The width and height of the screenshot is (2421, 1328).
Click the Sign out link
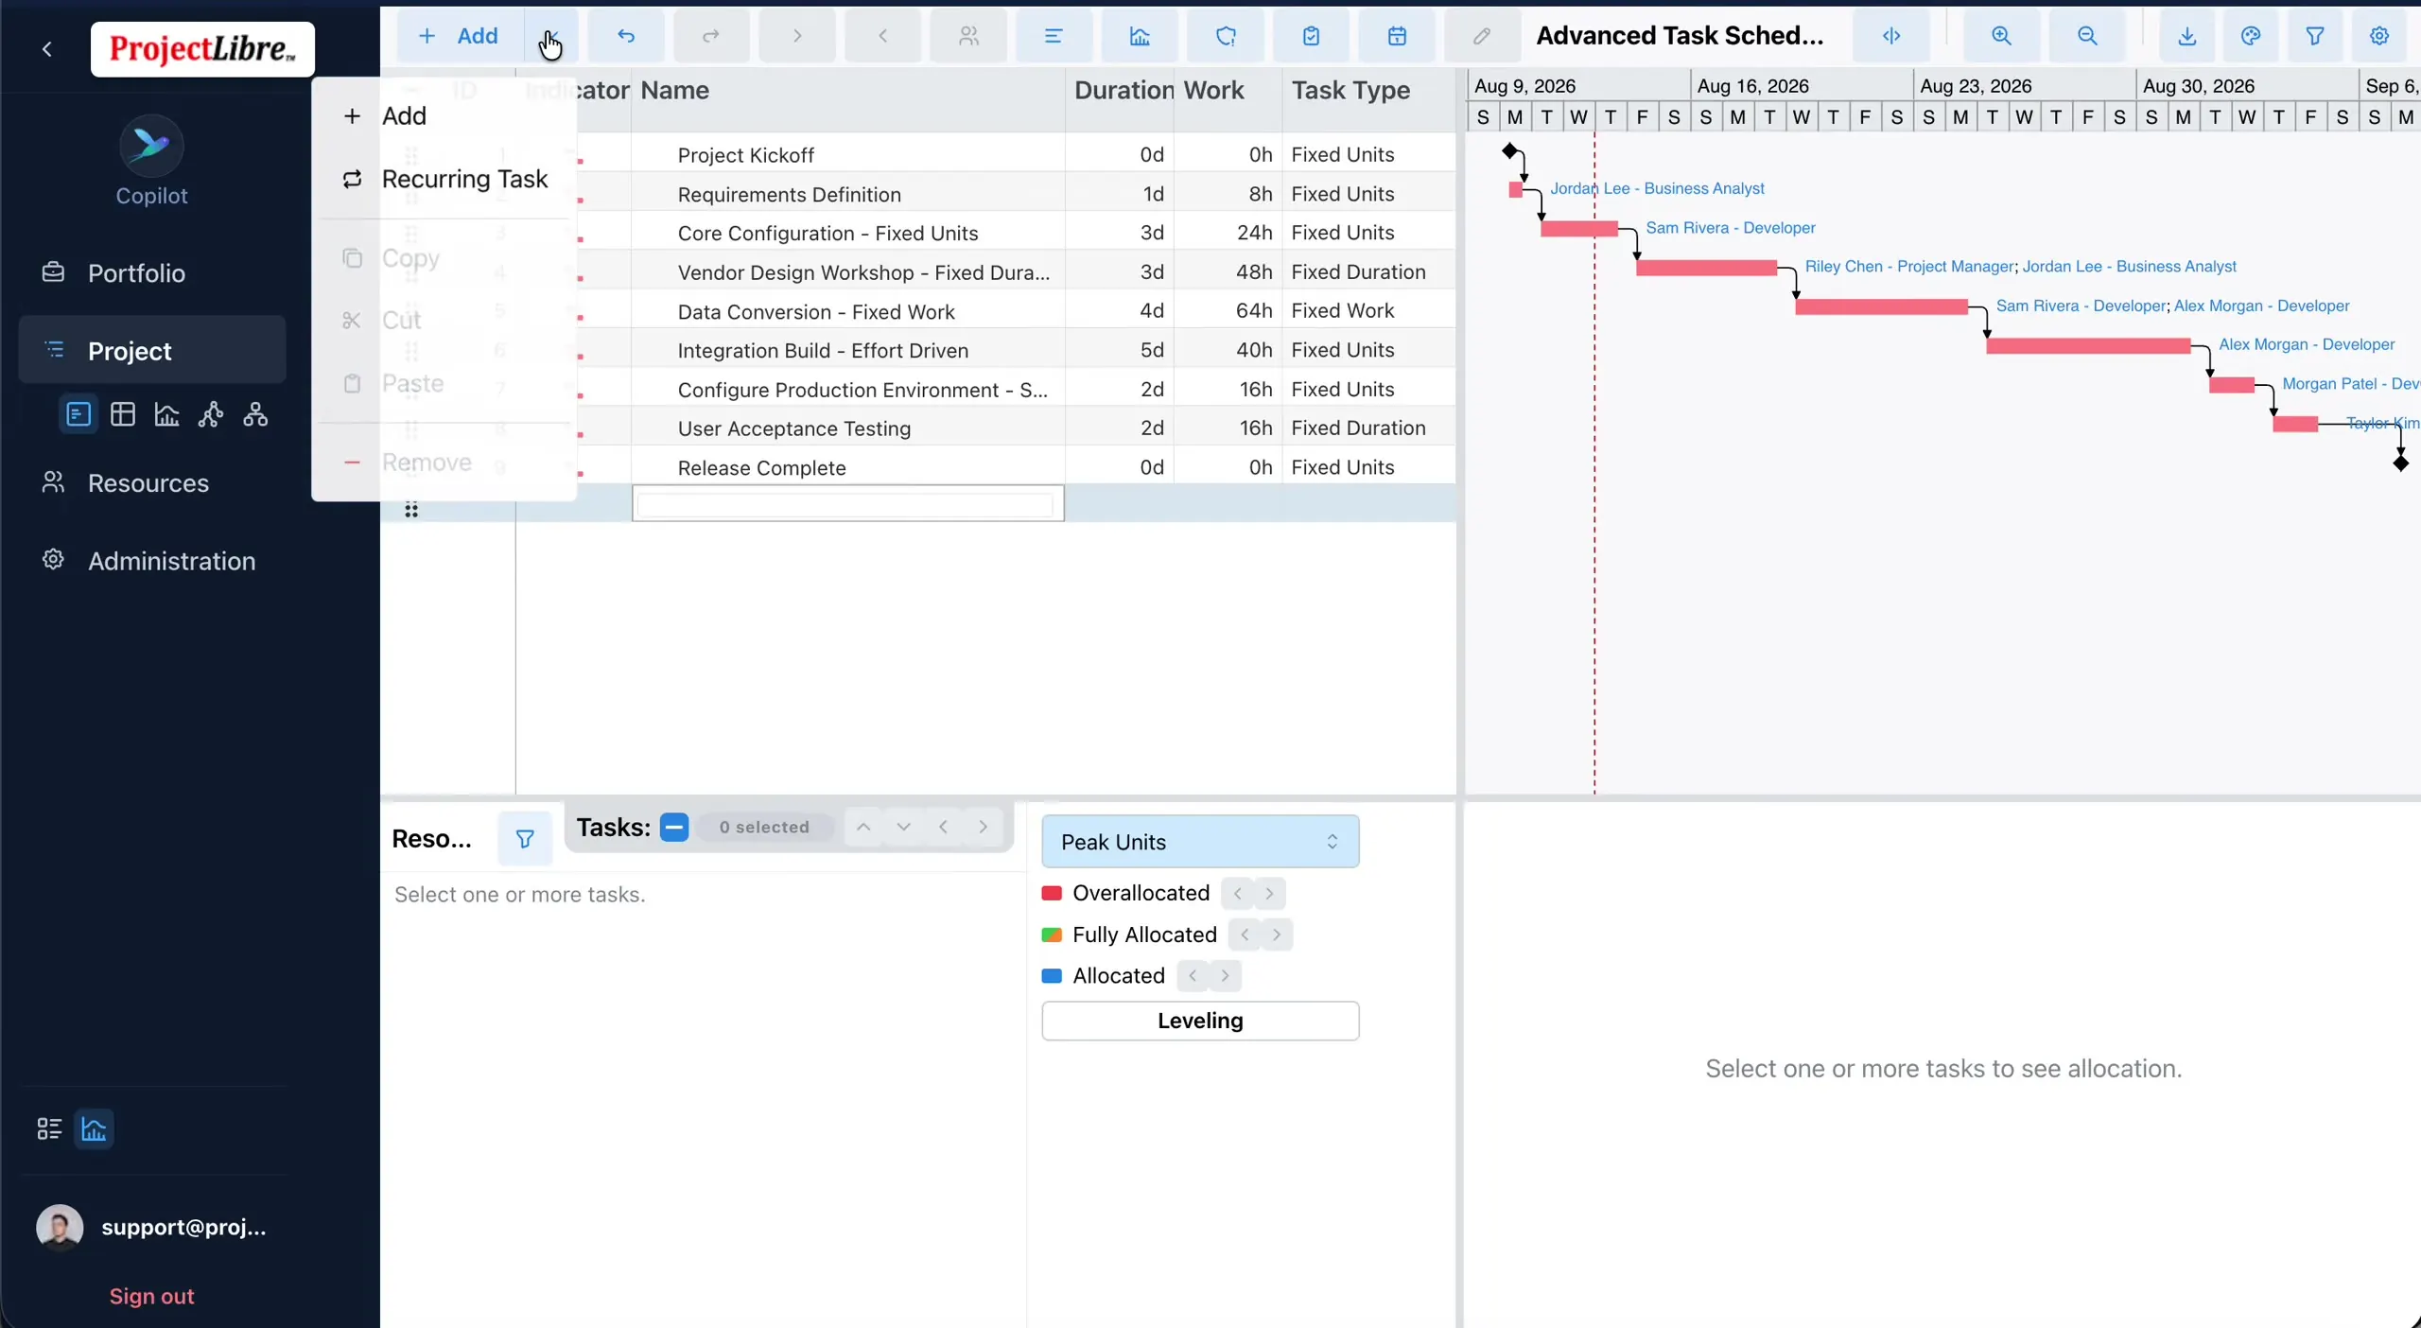pyautogui.click(x=151, y=1296)
